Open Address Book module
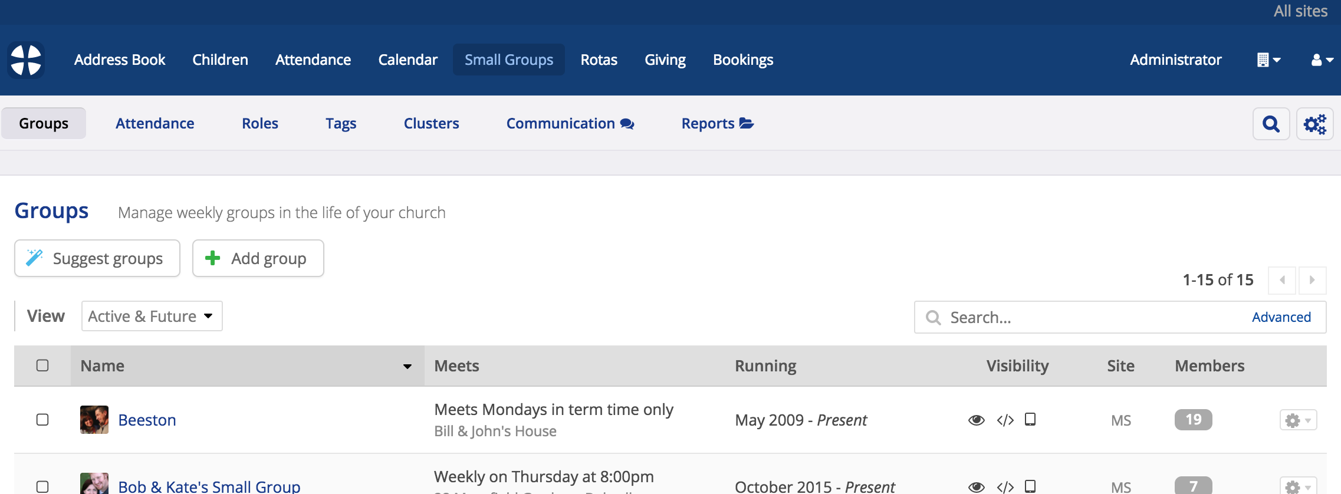The width and height of the screenshot is (1341, 494). pos(120,60)
